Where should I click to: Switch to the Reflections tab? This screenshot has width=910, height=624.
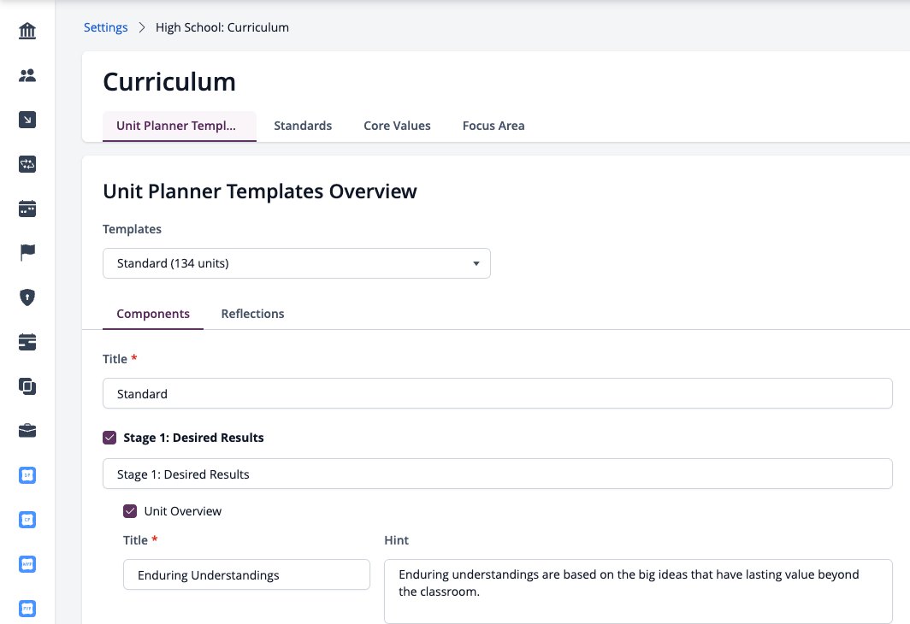coord(252,314)
